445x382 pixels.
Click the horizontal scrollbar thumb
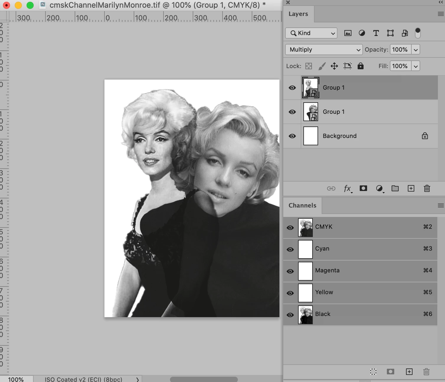(x=204, y=379)
